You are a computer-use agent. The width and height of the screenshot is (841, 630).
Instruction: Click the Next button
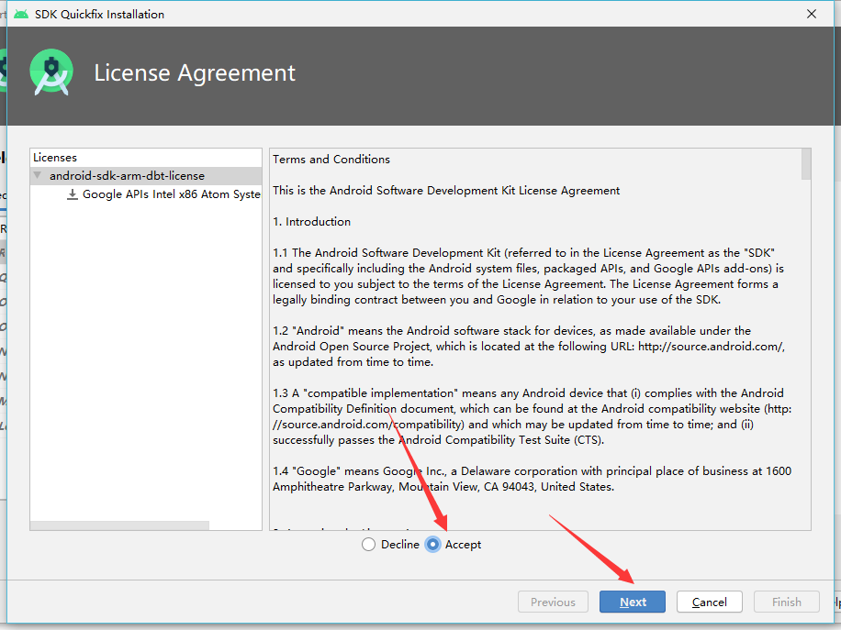[633, 602]
